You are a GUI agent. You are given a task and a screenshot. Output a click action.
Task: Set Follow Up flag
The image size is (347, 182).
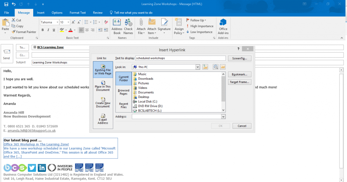pos(196,20)
